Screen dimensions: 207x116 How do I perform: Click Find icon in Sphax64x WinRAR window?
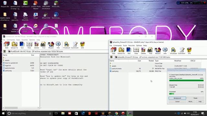150,51
